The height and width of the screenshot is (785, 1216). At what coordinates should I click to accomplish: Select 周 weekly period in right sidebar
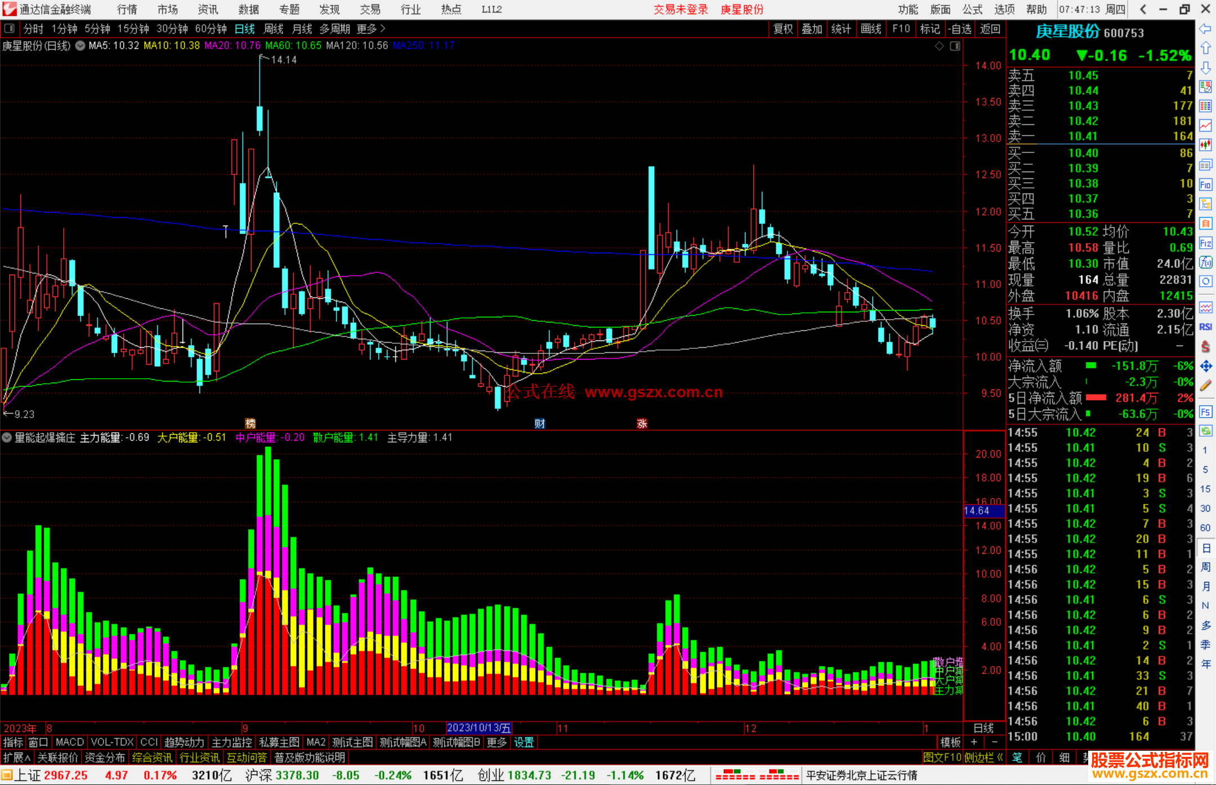point(1206,567)
